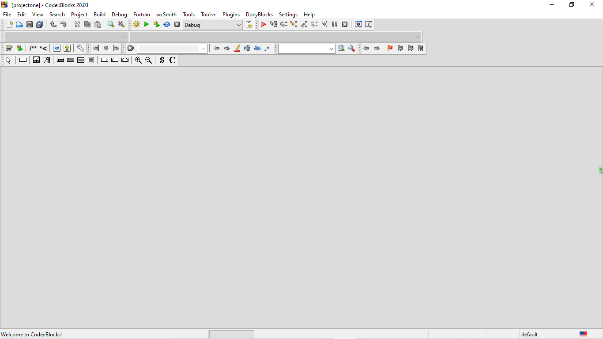Open the wxSmith menu
Image resolution: width=603 pixels, height=339 pixels.
coord(166,15)
